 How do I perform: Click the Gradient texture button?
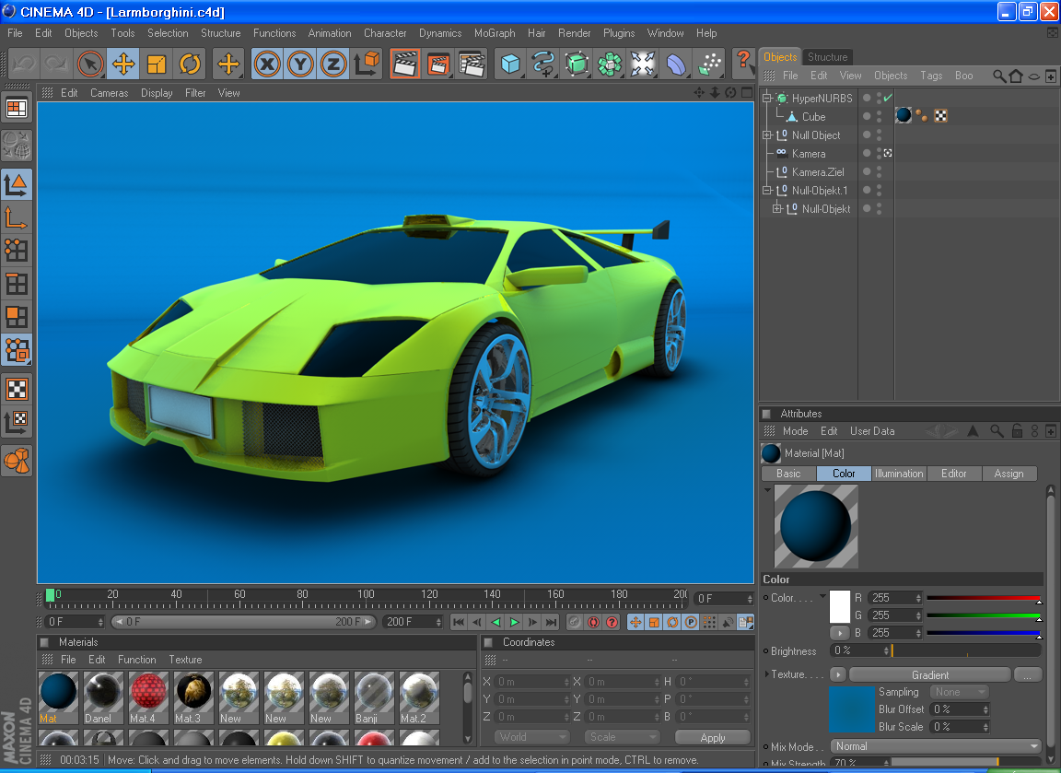929,674
